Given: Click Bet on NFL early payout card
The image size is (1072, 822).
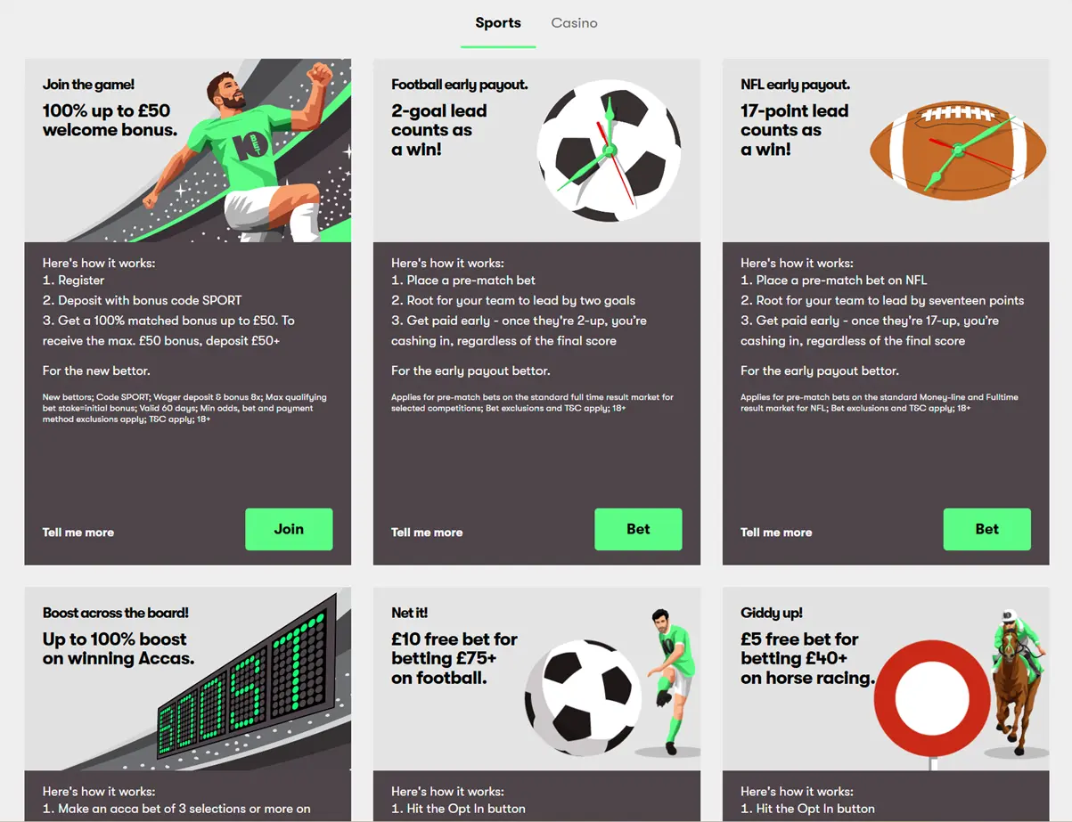Looking at the screenshot, I should [986, 529].
